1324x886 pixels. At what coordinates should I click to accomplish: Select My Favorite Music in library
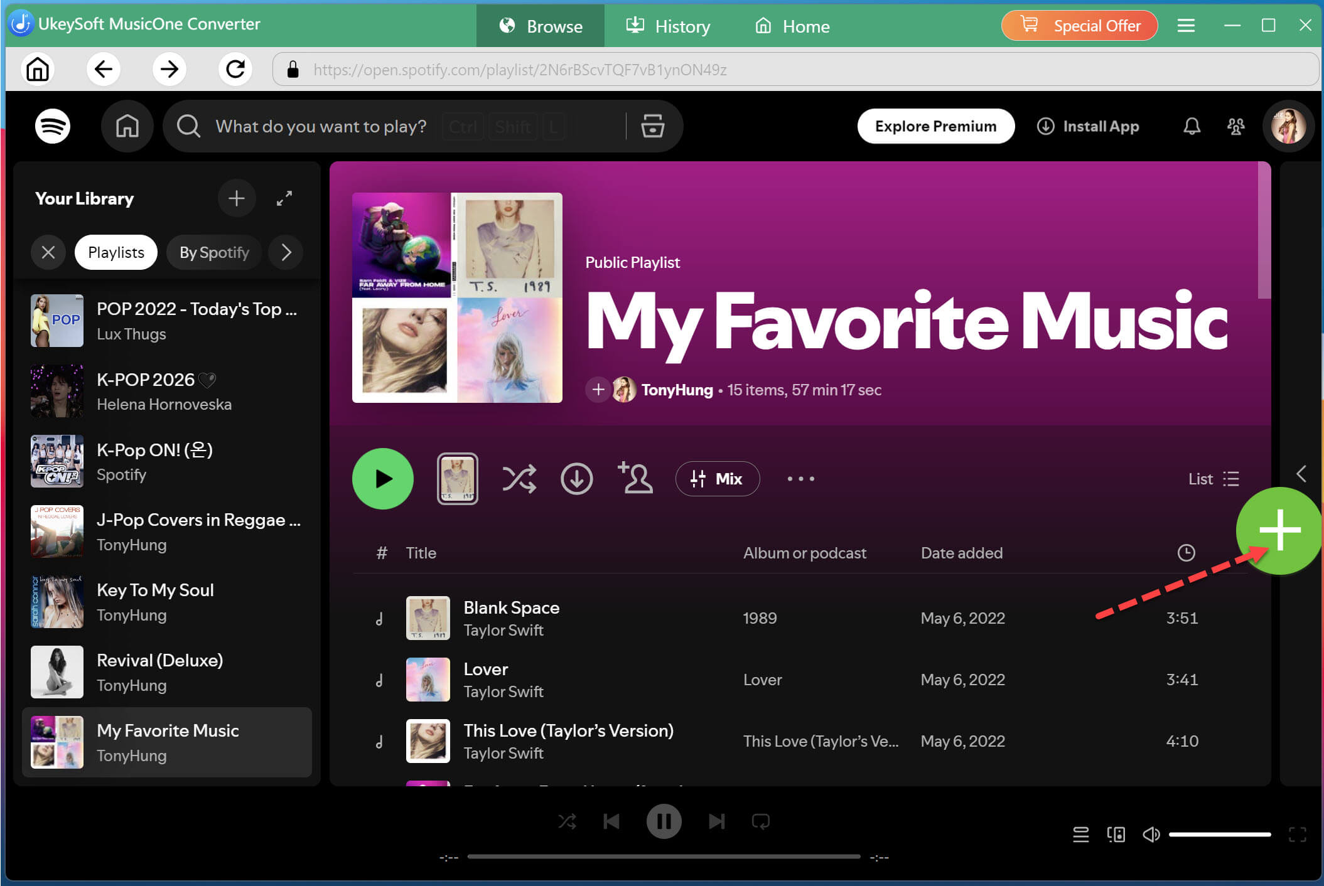pyautogui.click(x=167, y=742)
